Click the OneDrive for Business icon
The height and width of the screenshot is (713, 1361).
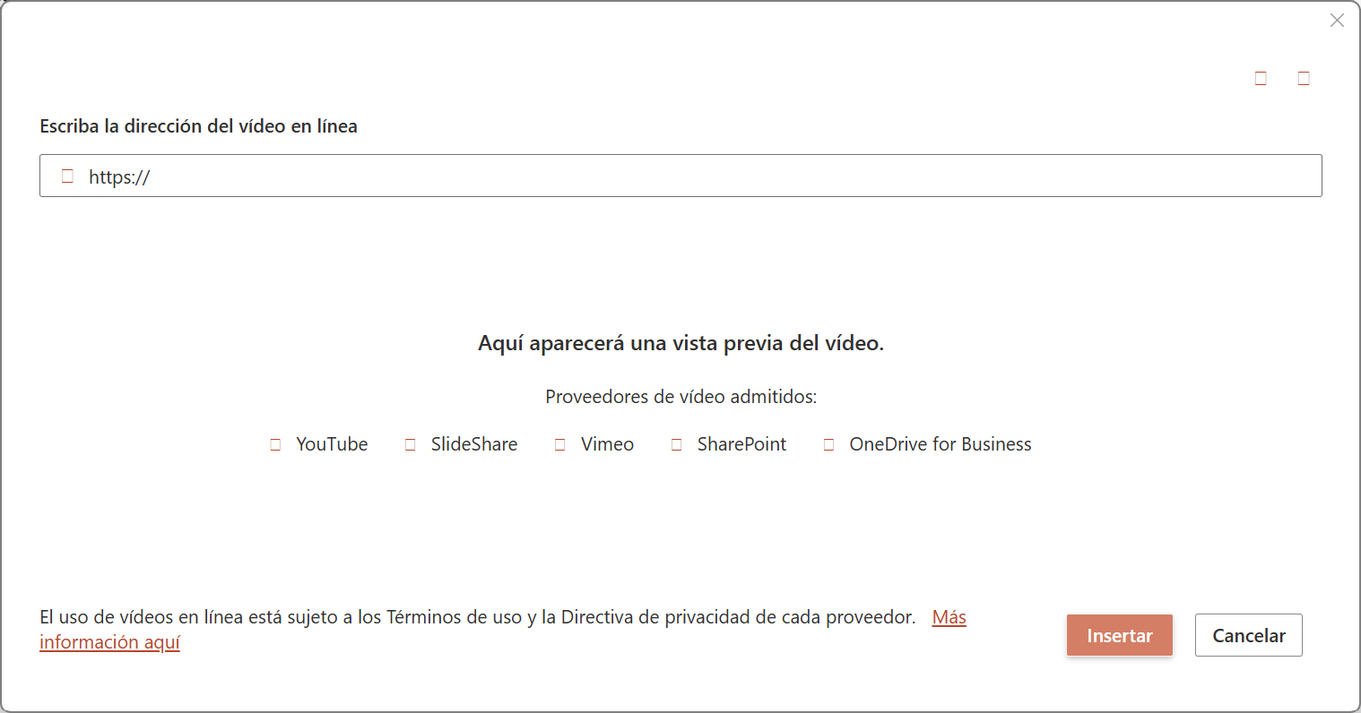(x=829, y=444)
